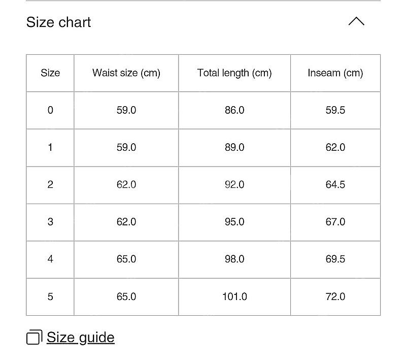Click size 3 row label
This screenshot has height=364, width=406.
(50, 222)
